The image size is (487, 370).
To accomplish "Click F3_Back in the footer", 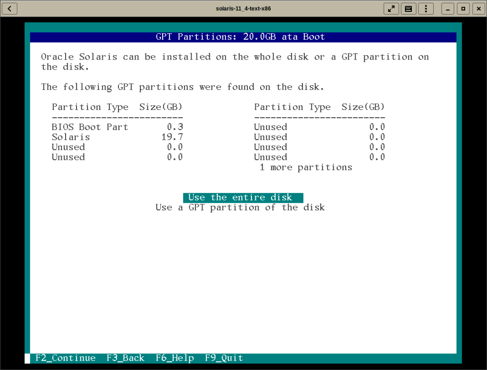I will pos(126,358).
